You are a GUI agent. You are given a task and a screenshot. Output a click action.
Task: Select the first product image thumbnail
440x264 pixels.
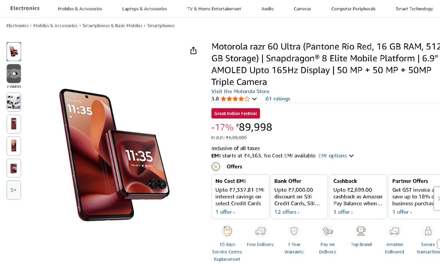point(14,52)
